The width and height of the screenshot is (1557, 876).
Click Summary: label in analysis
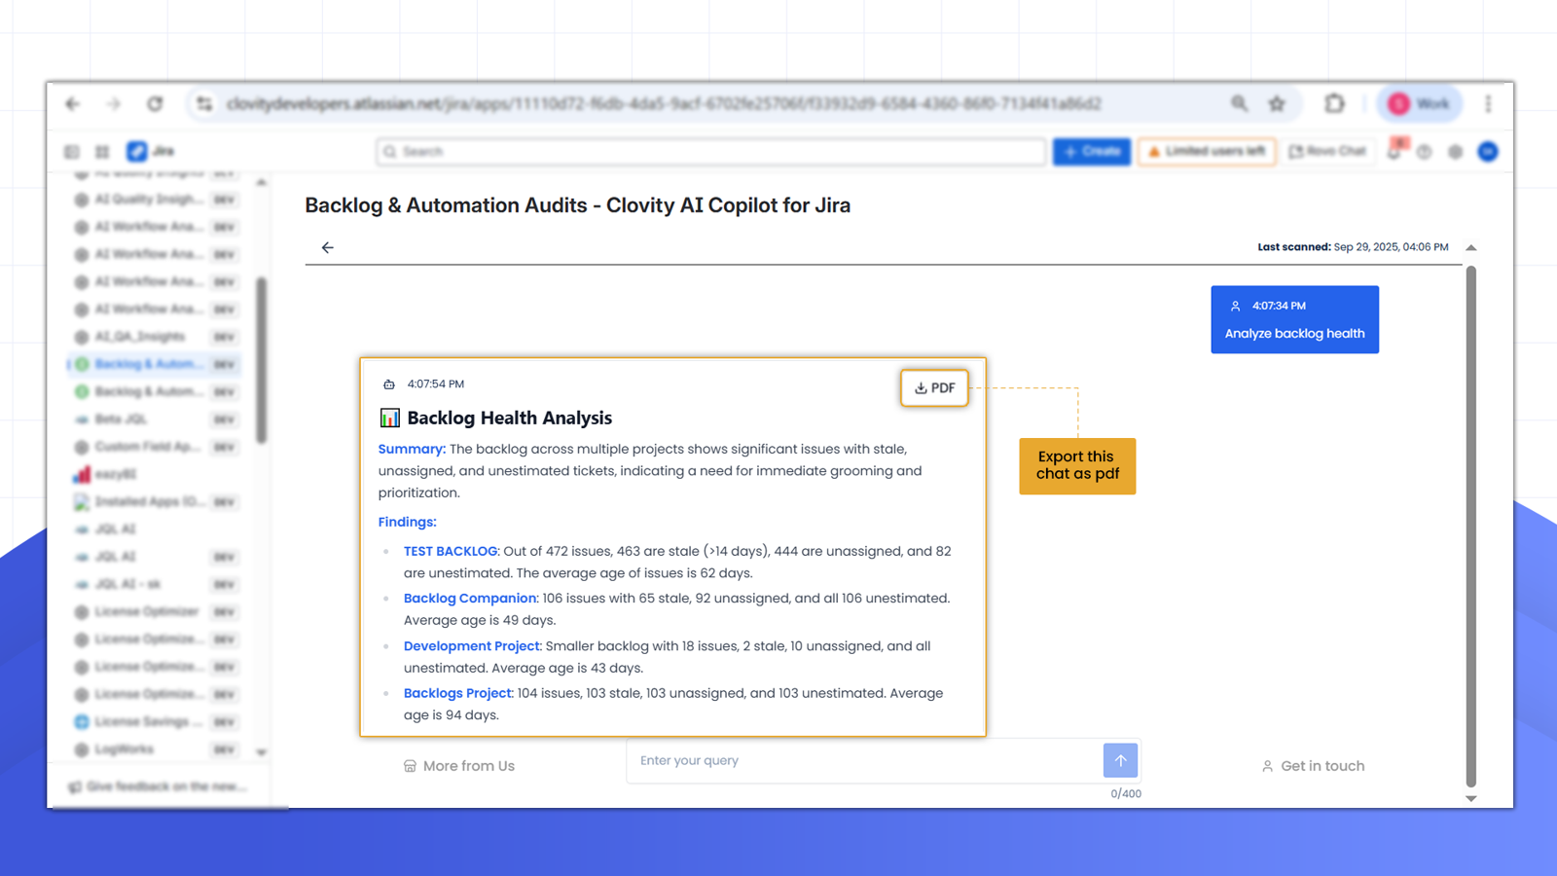tap(412, 449)
